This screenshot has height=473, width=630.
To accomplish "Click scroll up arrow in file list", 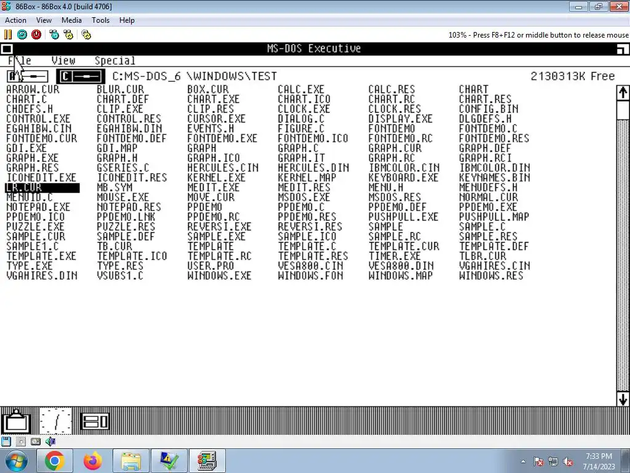I will 623,93.
